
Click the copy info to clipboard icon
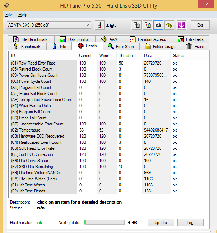click(137, 25)
